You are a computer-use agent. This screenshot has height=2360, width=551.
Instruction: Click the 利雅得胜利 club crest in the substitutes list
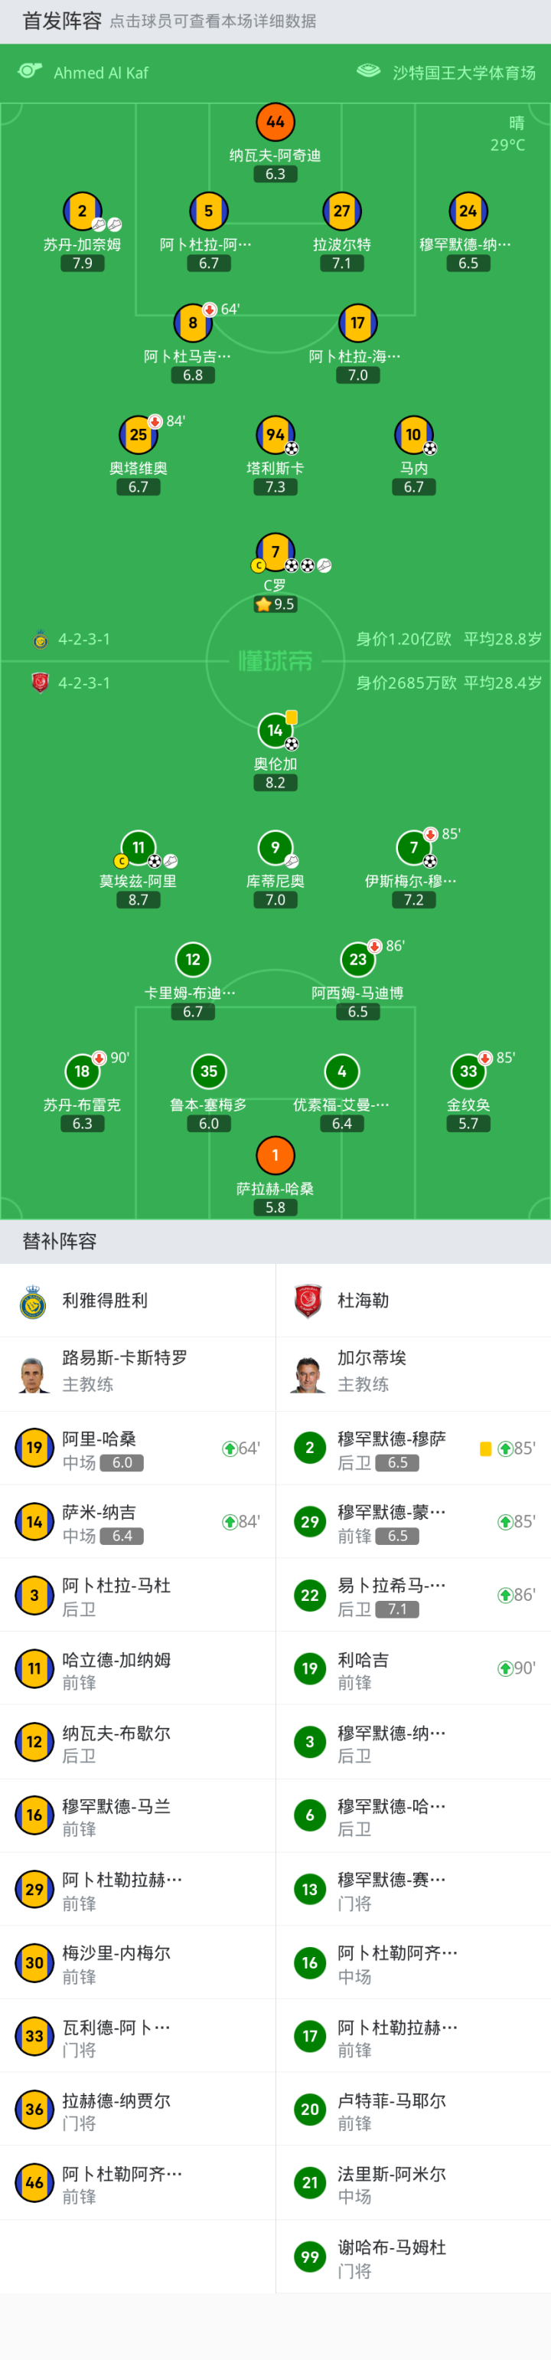pyautogui.click(x=34, y=1301)
